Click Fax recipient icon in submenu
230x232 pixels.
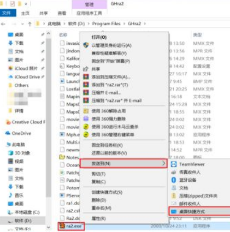pyautogui.click(x=174, y=172)
